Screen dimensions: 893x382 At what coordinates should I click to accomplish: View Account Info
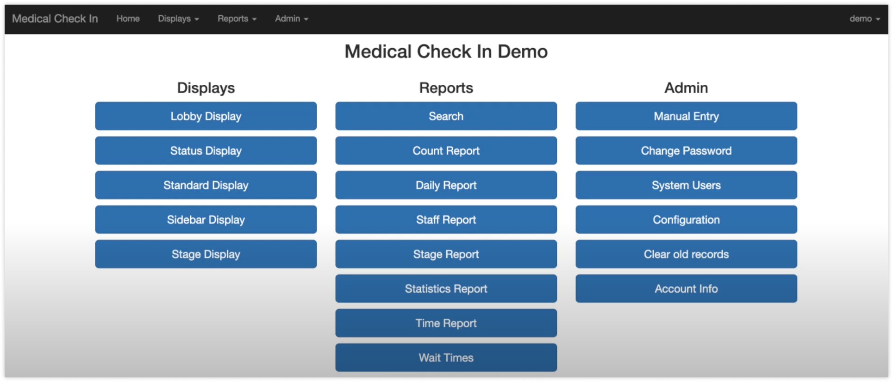[x=687, y=288]
